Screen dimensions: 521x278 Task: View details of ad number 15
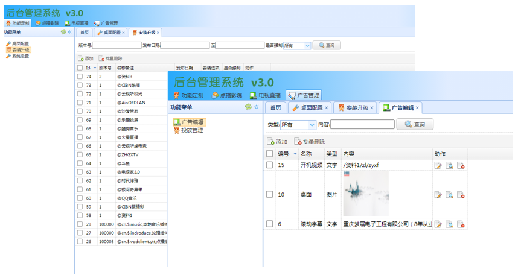pos(450,165)
